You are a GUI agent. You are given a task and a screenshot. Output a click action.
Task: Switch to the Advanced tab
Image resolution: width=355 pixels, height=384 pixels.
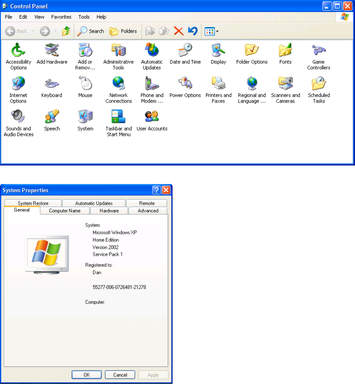[x=148, y=211]
